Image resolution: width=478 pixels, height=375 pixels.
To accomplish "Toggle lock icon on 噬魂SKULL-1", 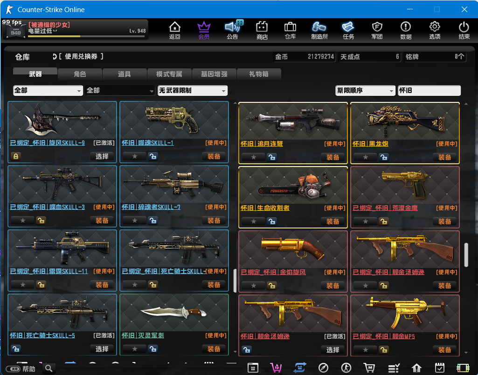I will pyautogui.click(x=153, y=156).
